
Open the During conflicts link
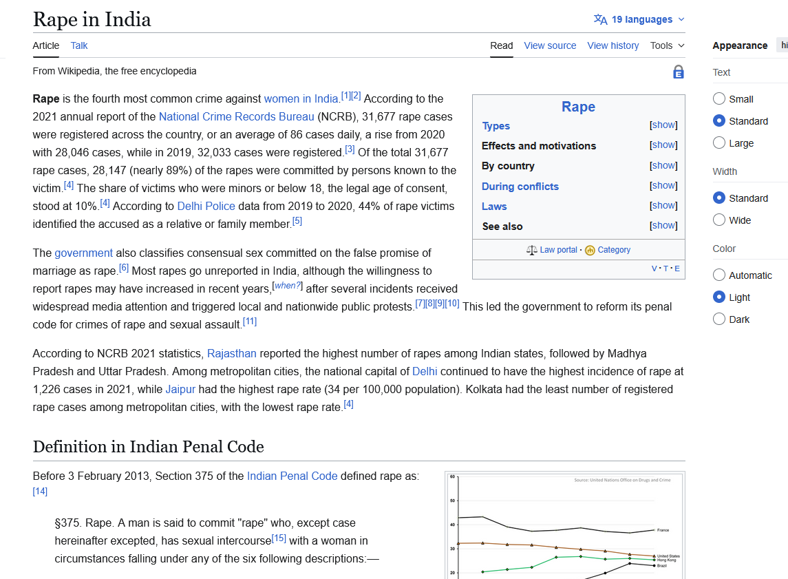(x=520, y=187)
